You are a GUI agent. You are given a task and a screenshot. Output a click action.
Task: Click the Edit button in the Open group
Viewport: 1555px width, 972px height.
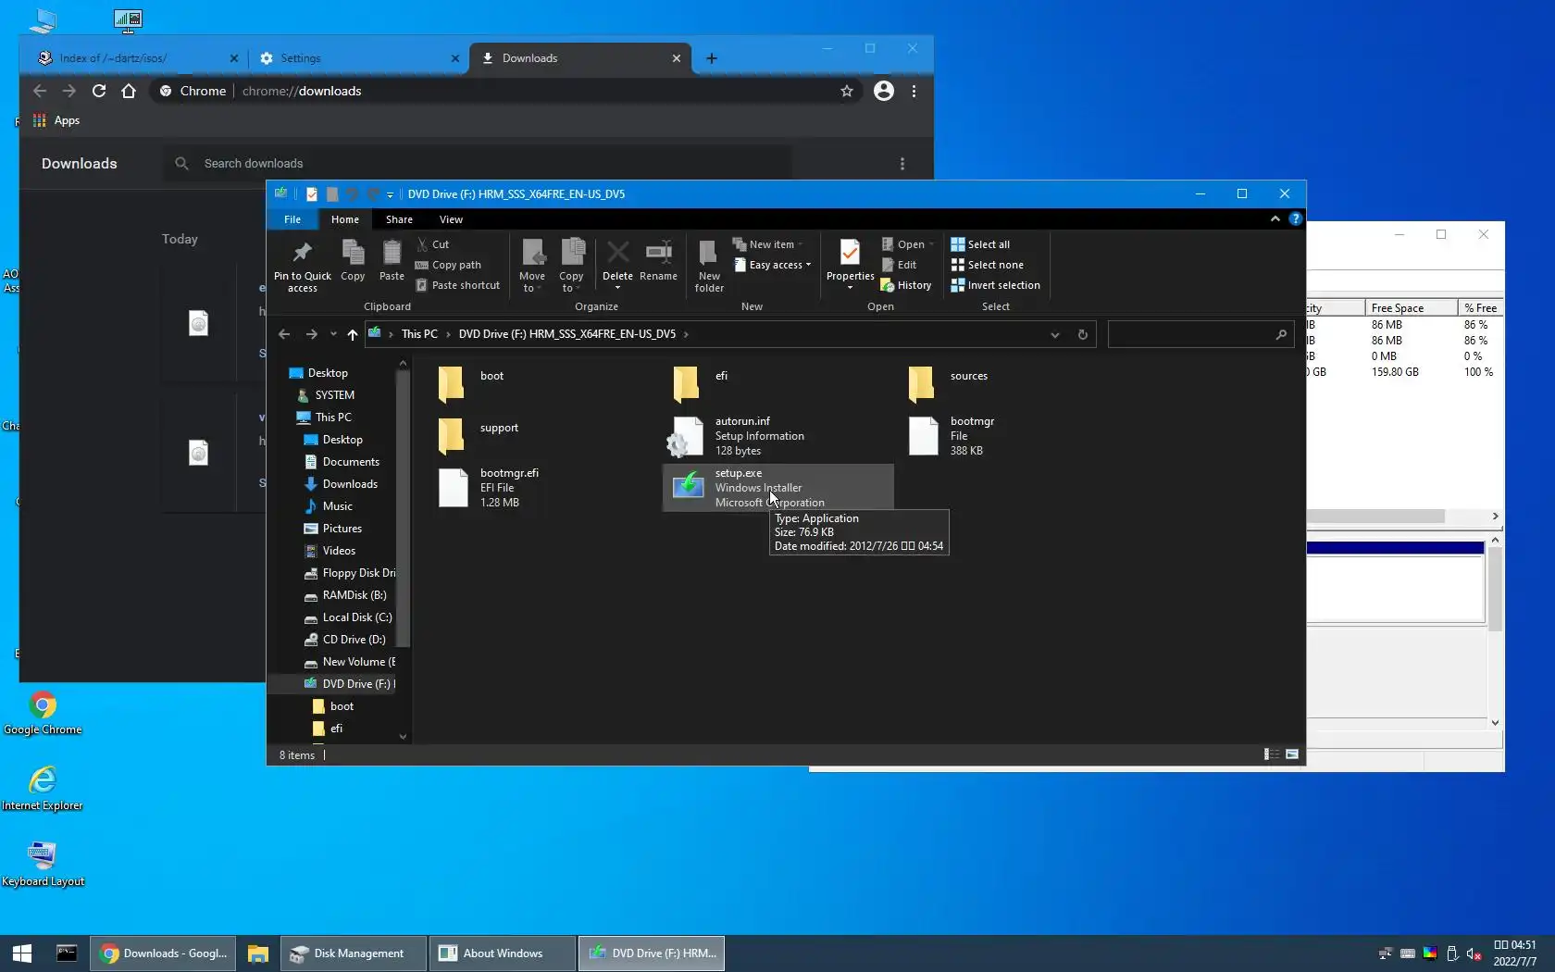coord(898,265)
